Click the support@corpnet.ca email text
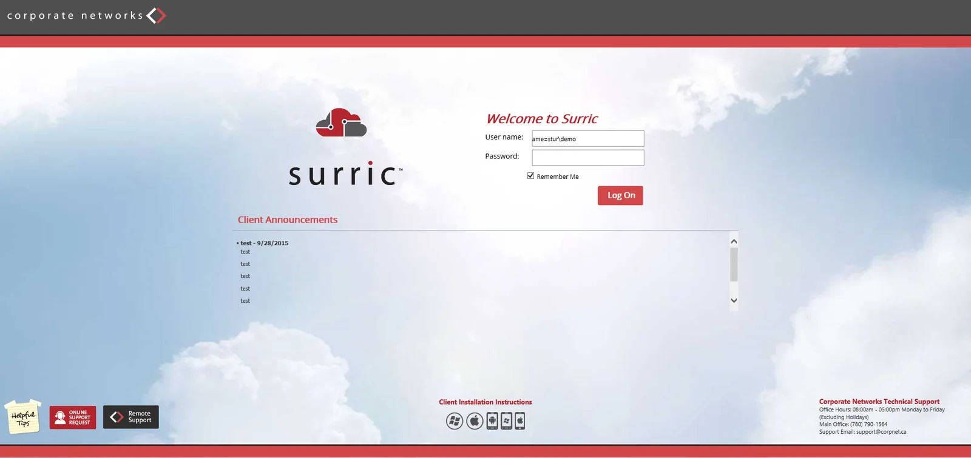 pyautogui.click(x=881, y=432)
